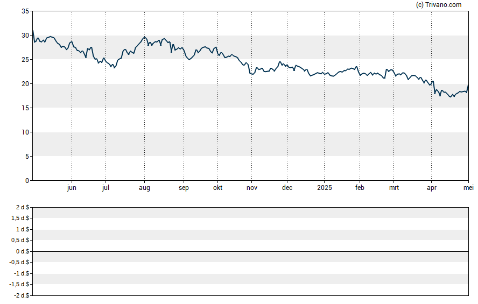Click the '-1,5 d.$' axis label

[19, 285]
